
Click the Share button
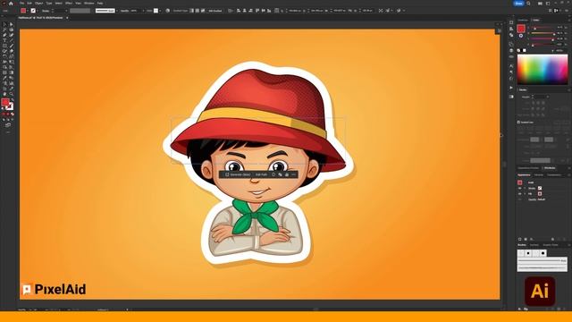click(x=518, y=4)
